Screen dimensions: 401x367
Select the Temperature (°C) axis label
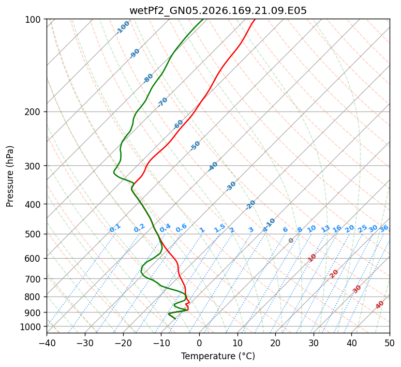(x=218, y=356)
